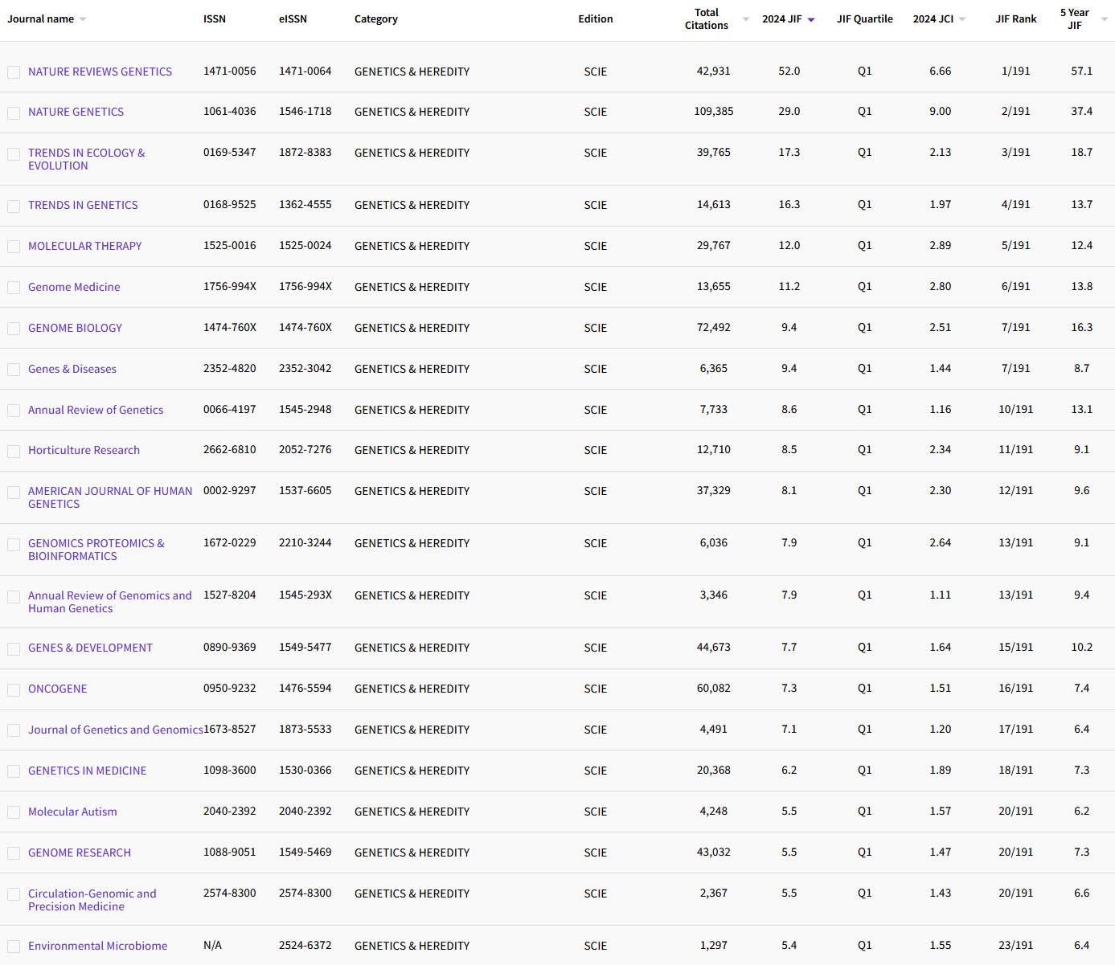Click ISSN 0002-9297
Screen dimensions: 1115x965
pos(230,491)
